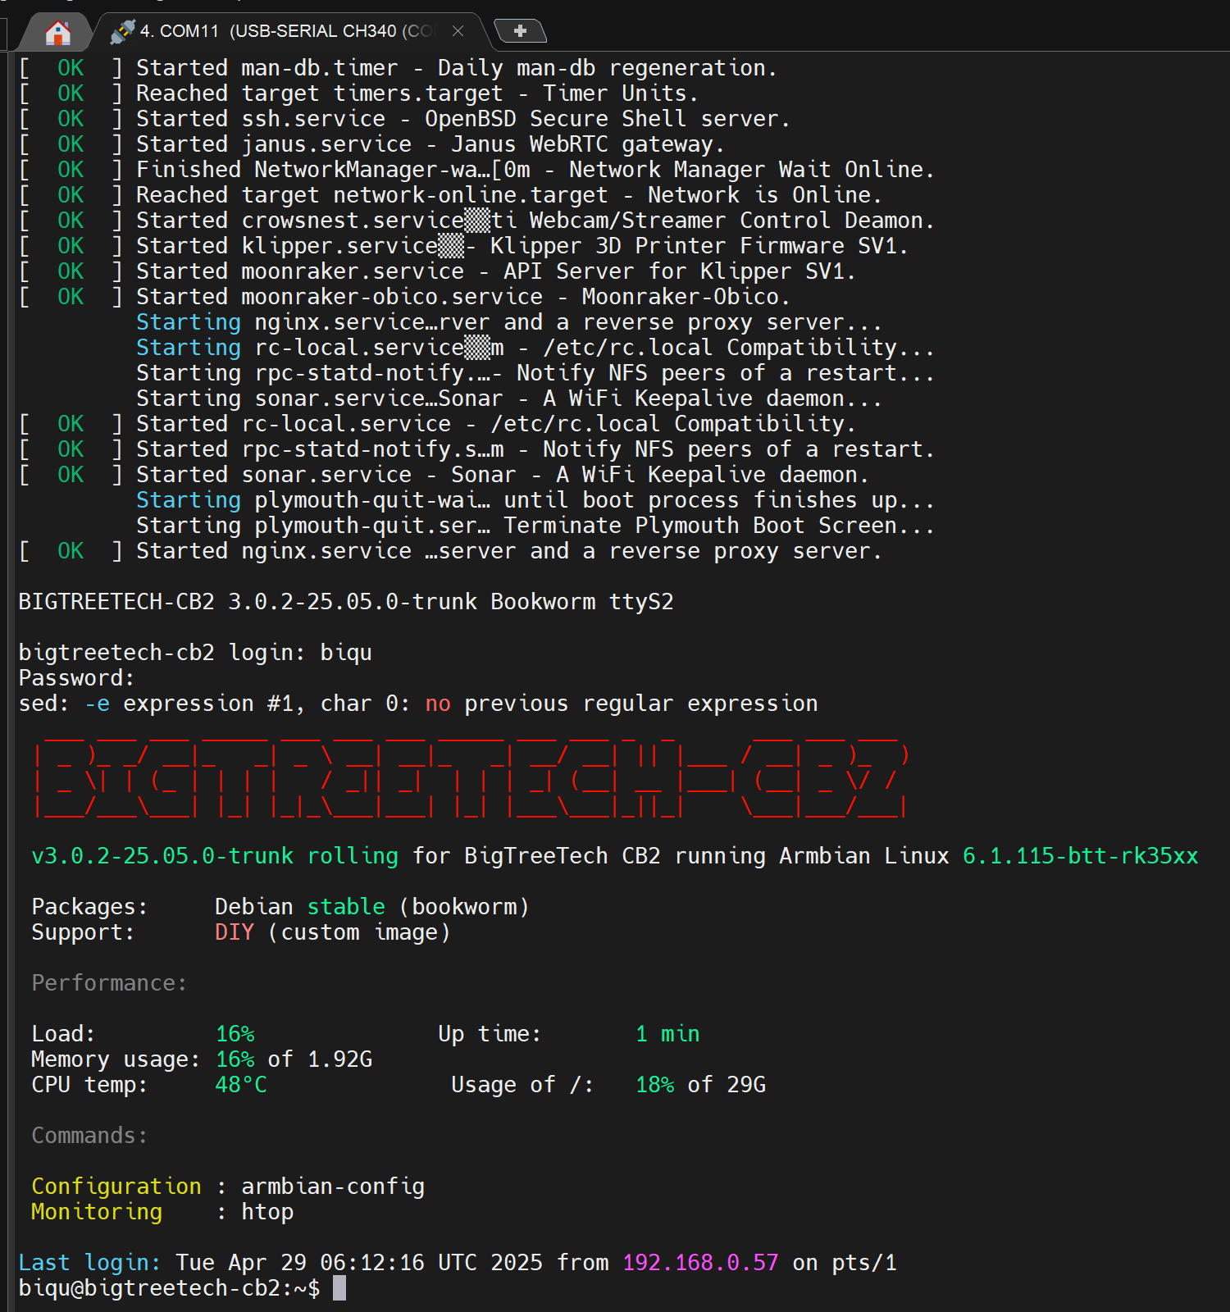1230x1312 pixels.
Task: Click 'Reached target timers.target' log line
Action: (x=359, y=93)
